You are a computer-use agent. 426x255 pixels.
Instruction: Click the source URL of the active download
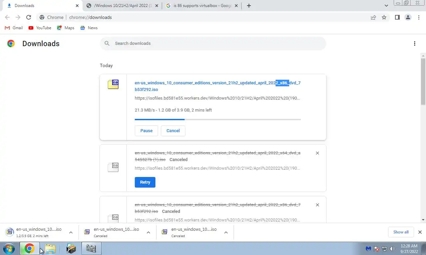217,98
